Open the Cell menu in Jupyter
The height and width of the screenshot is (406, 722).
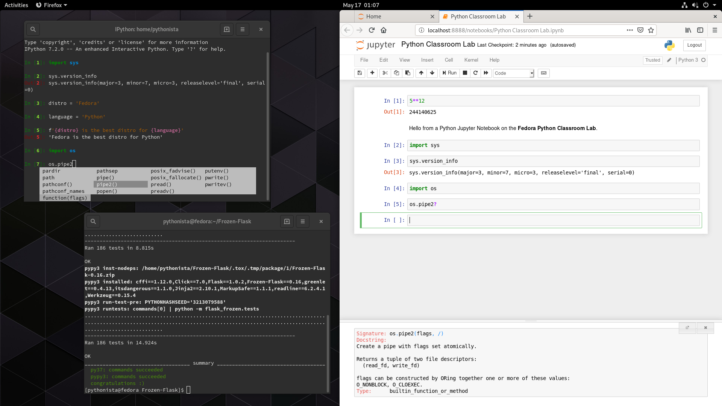449,60
